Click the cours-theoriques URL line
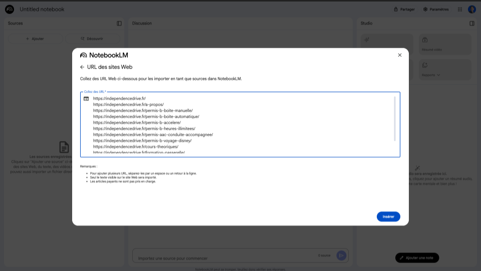This screenshot has height=271, width=481. [x=136, y=147]
